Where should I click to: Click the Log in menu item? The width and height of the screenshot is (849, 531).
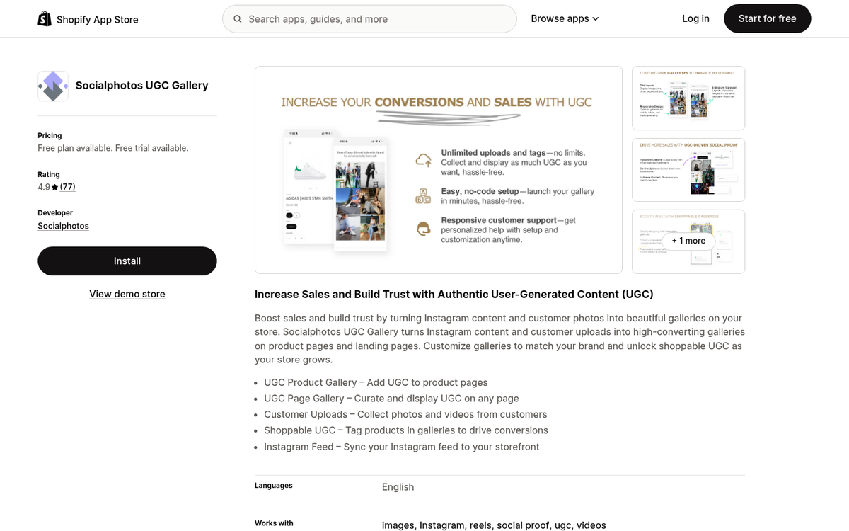695,18
